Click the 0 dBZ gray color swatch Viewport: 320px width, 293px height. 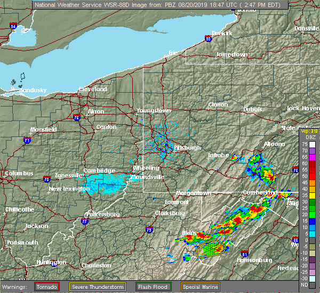click(312, 240)
